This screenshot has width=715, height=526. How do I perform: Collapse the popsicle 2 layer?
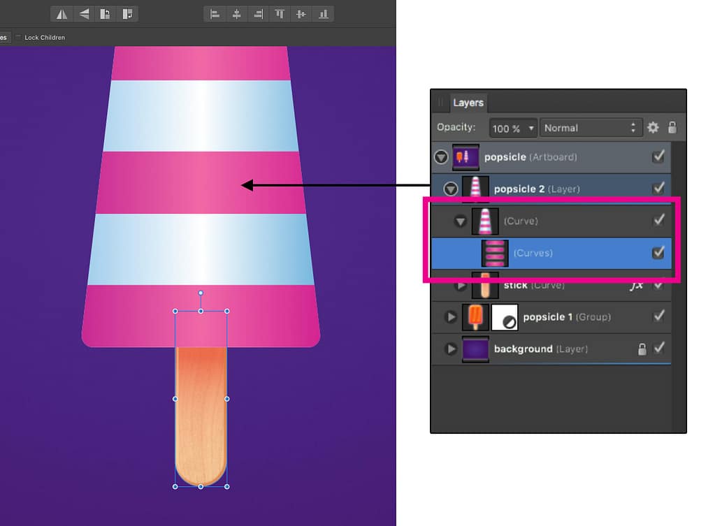coord(451,189)
